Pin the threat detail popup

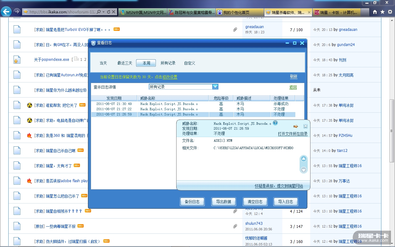coord(296,126)
